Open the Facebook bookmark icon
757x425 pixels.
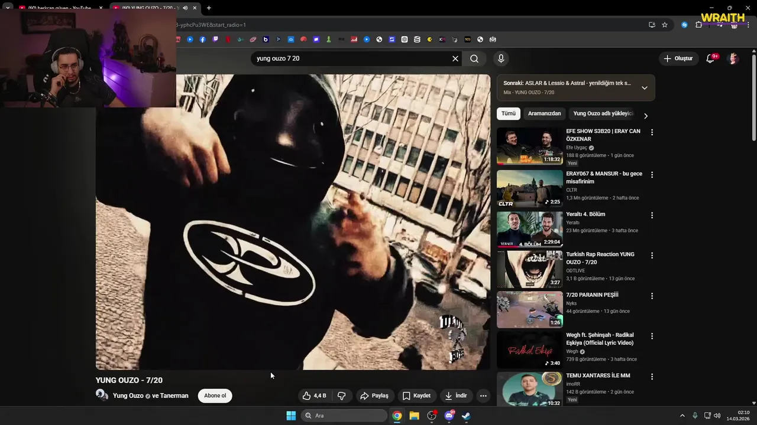[202, 40]
